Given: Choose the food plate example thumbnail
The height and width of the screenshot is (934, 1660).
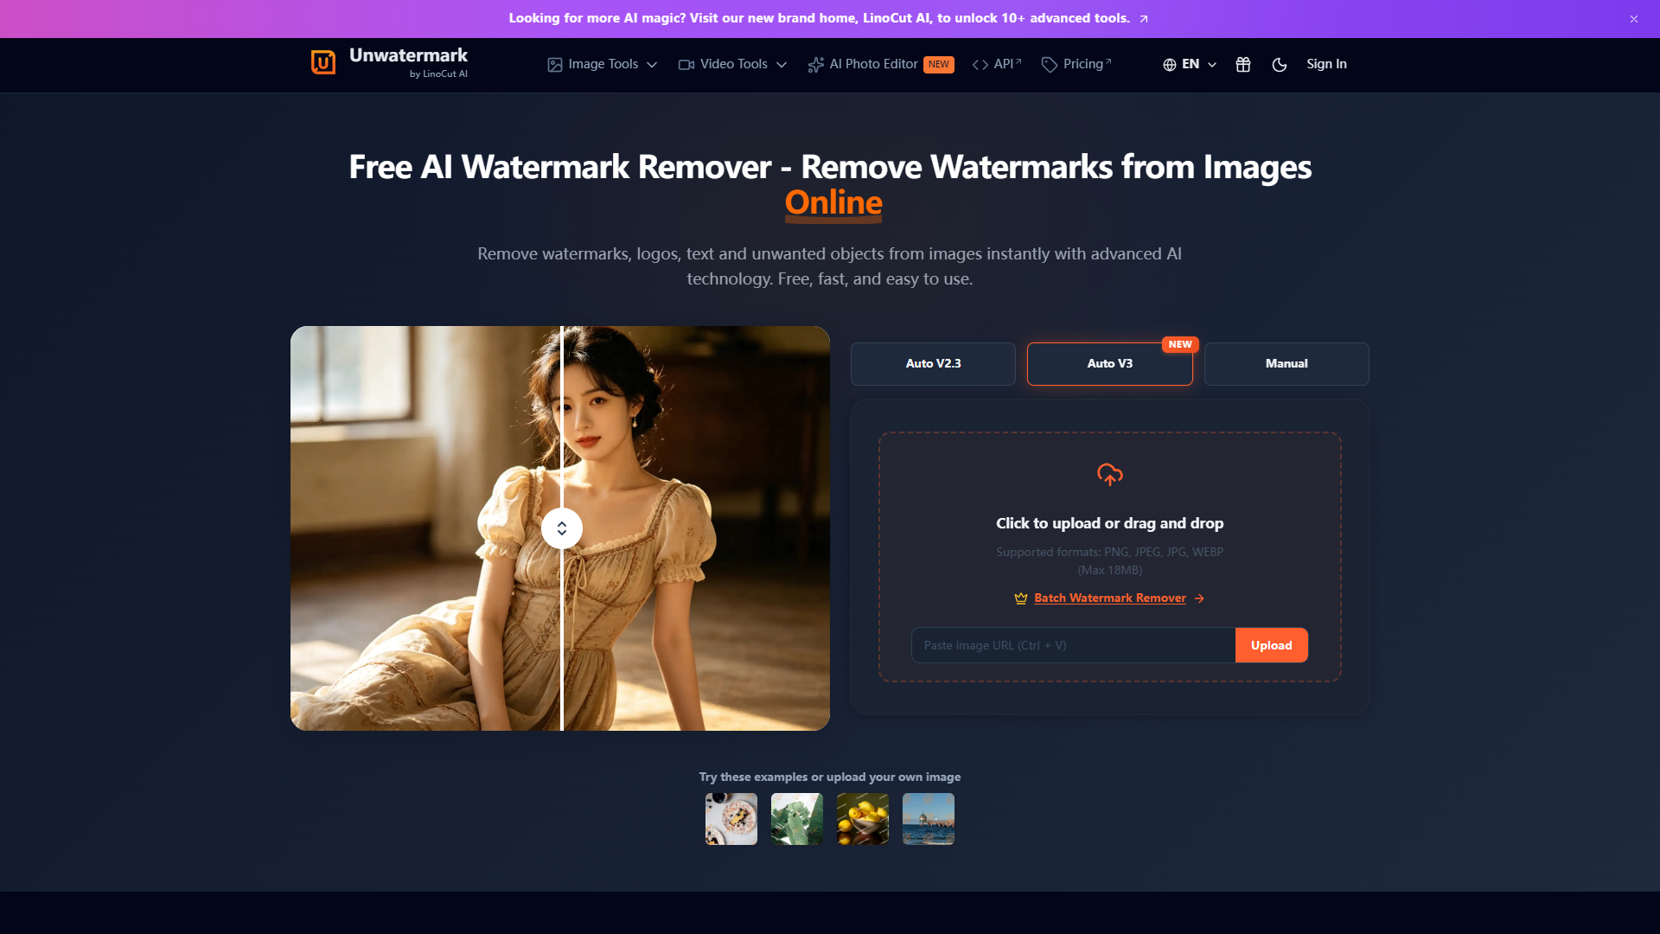Looking at the screenshot, I should pos(731,819).
